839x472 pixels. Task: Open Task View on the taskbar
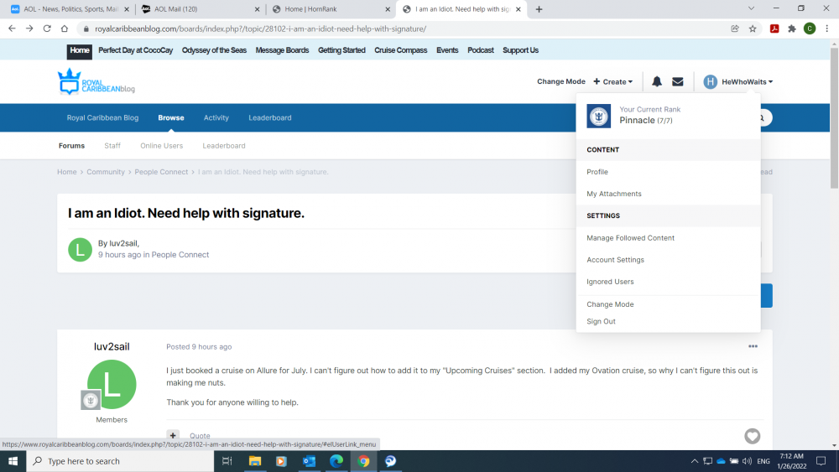point(227,461)
